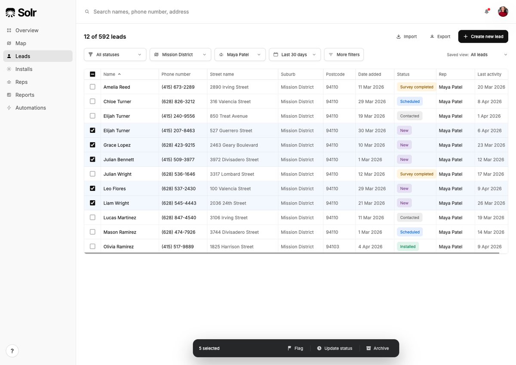This screenshot has height=365, width=516.
Task: Click phone number (628) 847-4540
Action: coord(179,218)
